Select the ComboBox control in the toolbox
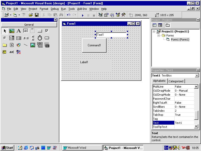 tap(12, 38)
